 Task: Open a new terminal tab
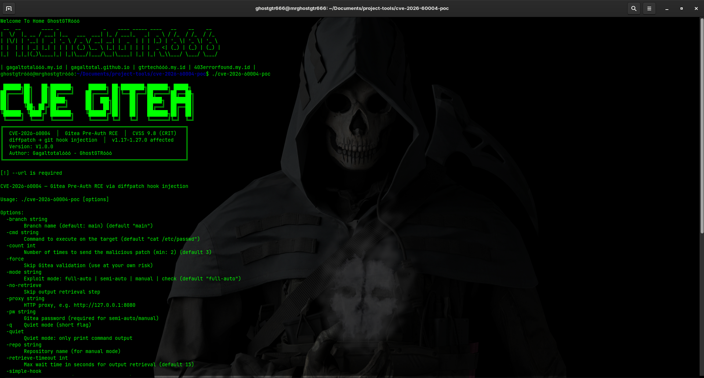[9, 8]
